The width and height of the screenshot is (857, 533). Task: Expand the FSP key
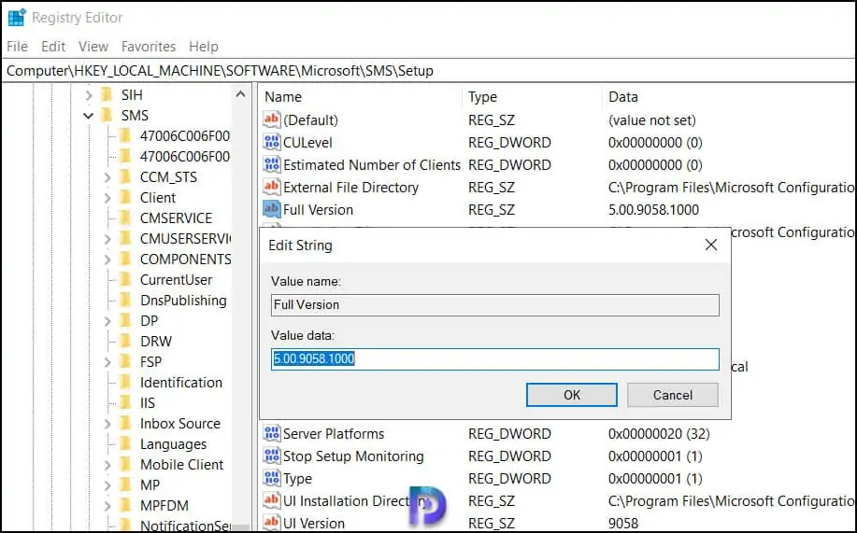107,362
